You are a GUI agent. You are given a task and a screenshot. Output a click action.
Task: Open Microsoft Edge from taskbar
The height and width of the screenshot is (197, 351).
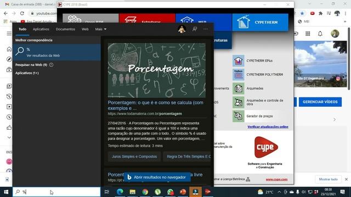point(120,192)
